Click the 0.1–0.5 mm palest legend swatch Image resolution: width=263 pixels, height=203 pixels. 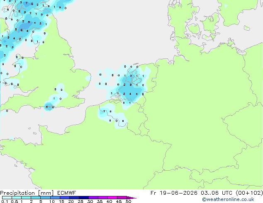click(7, 198)
